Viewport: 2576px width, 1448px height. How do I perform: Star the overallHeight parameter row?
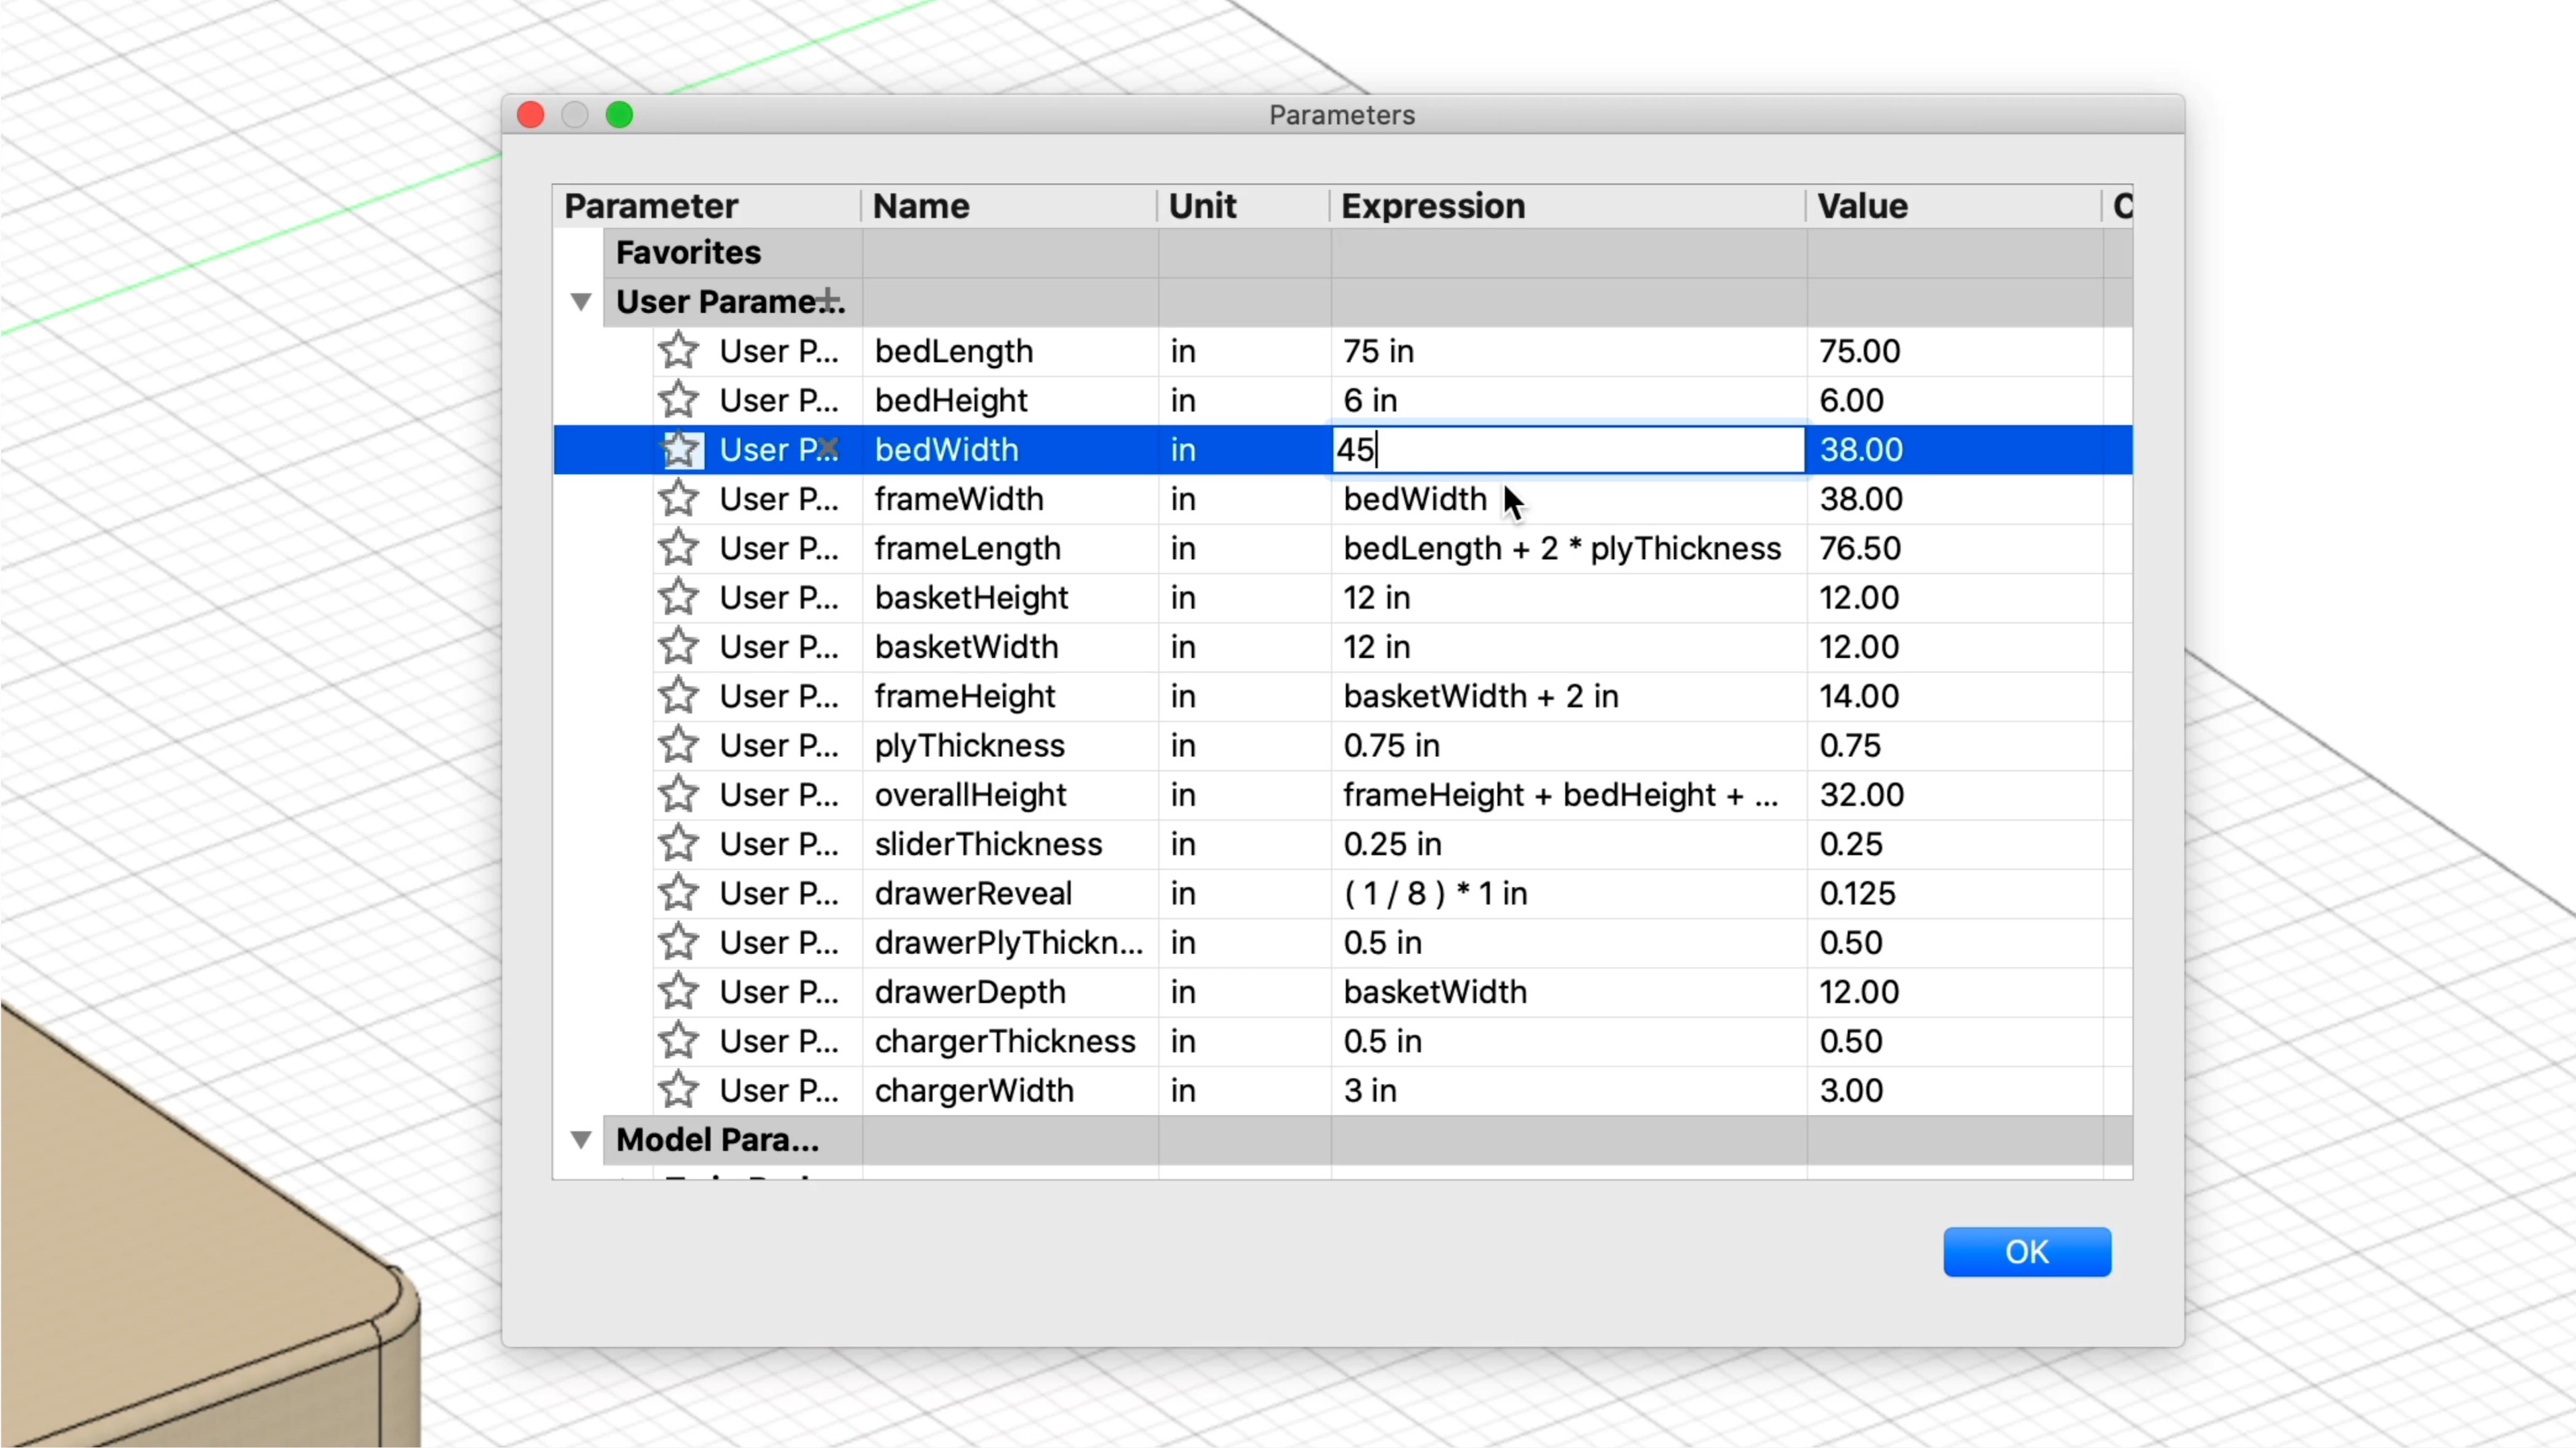[679, 794]
